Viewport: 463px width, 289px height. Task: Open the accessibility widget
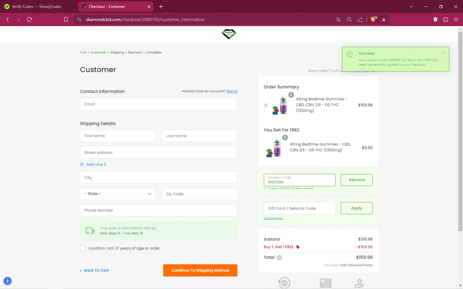[x=7, y=281]
